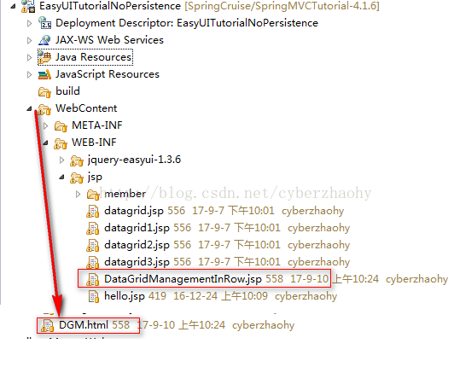Click the jquery-easyui-1.3.6 folder icon
Image resolution: width=454 pixels, height=367 pixels.
click(77, 160)
